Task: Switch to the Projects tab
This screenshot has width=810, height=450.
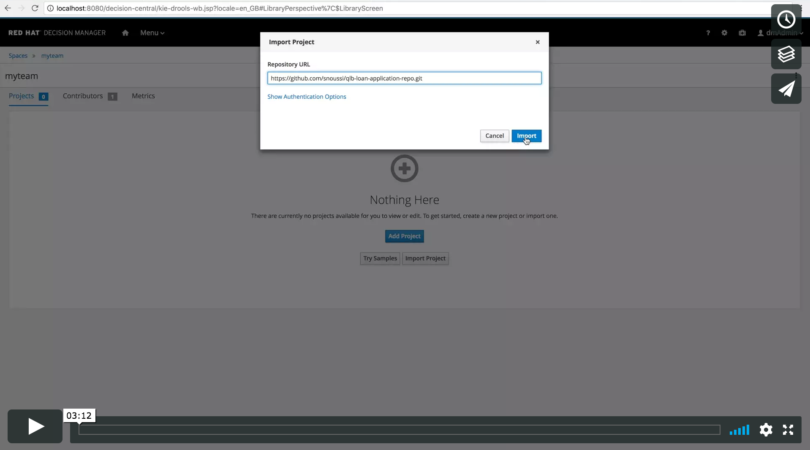Action: (28, 96)
